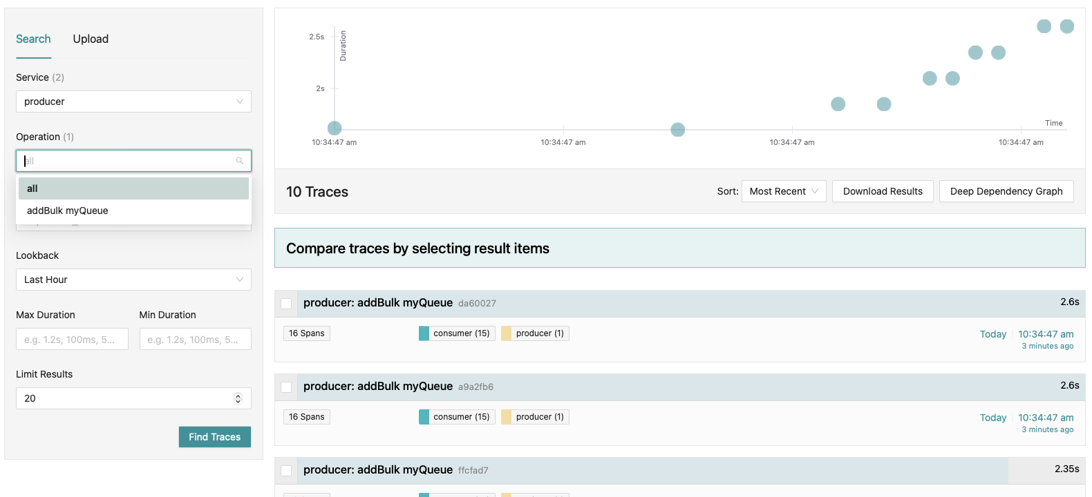This screenshot has width=1092, height=497.
Task: Click the chevron arrow in the Lookback selector
Action: [240, 280]
